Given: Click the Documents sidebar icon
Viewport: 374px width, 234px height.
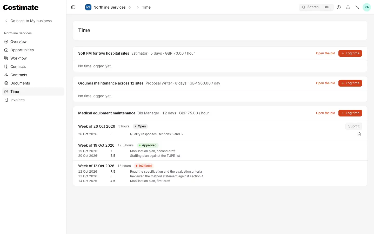Looking at the screenshot, I should click(x=6, y=83).
